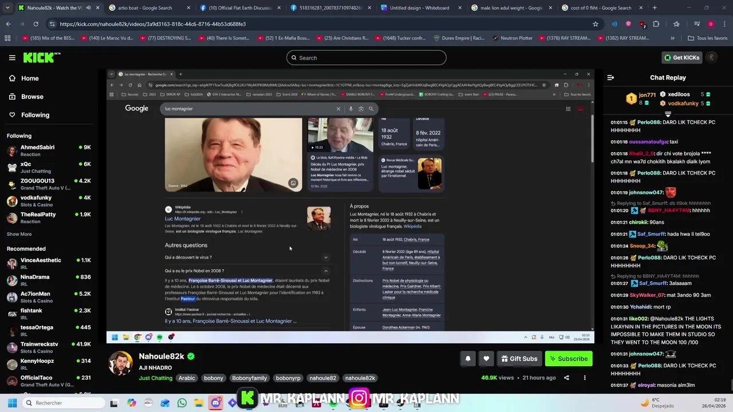Select the bobonyrp tag
Image resolution: width=733 pixels, height=412 pixels.
288,378
